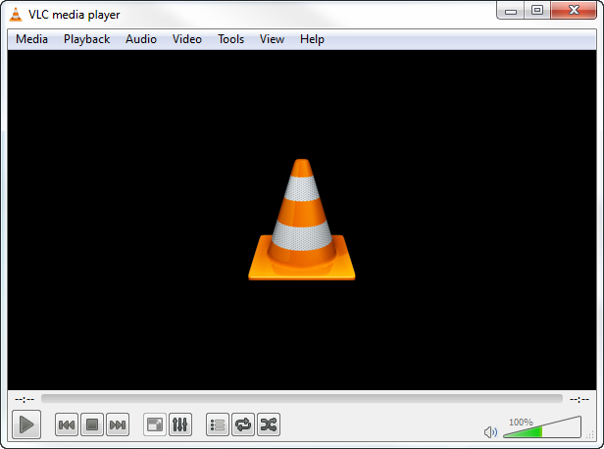
Task: Open the Playback menu
Action: (x=87, y=39)
